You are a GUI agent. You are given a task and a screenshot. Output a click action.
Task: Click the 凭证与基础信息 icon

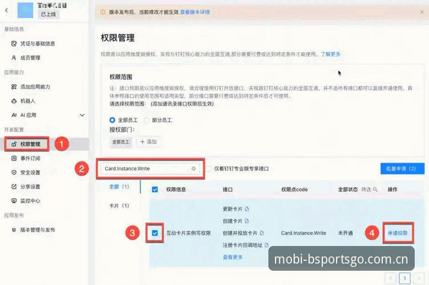(14, 43)
